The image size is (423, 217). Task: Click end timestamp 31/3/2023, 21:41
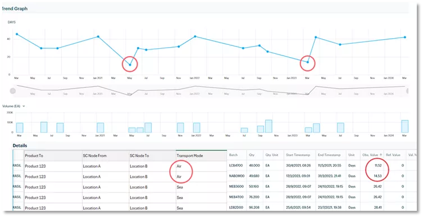(330, 176)
